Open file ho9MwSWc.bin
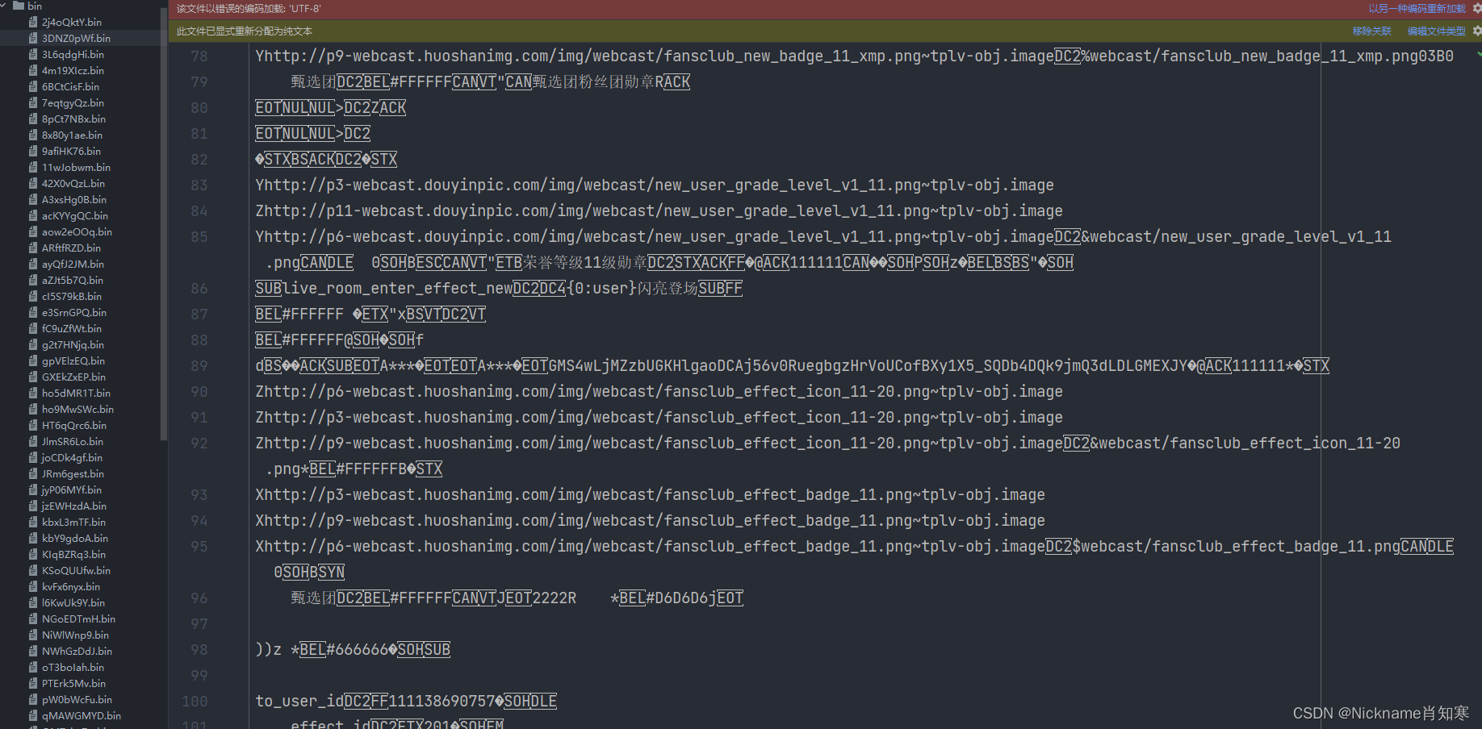 coord(77,409)
